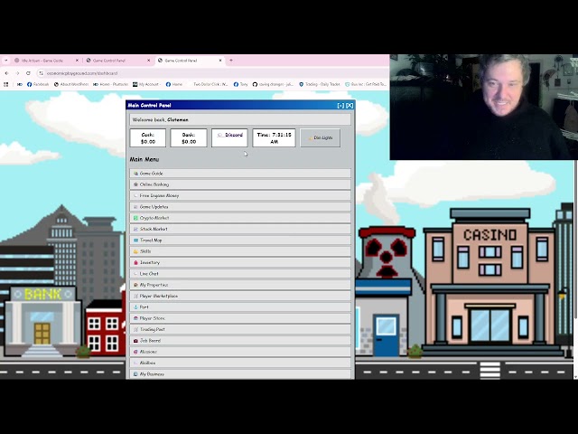Open the Discord link
The image size is (578, 434).
(229, 136)
